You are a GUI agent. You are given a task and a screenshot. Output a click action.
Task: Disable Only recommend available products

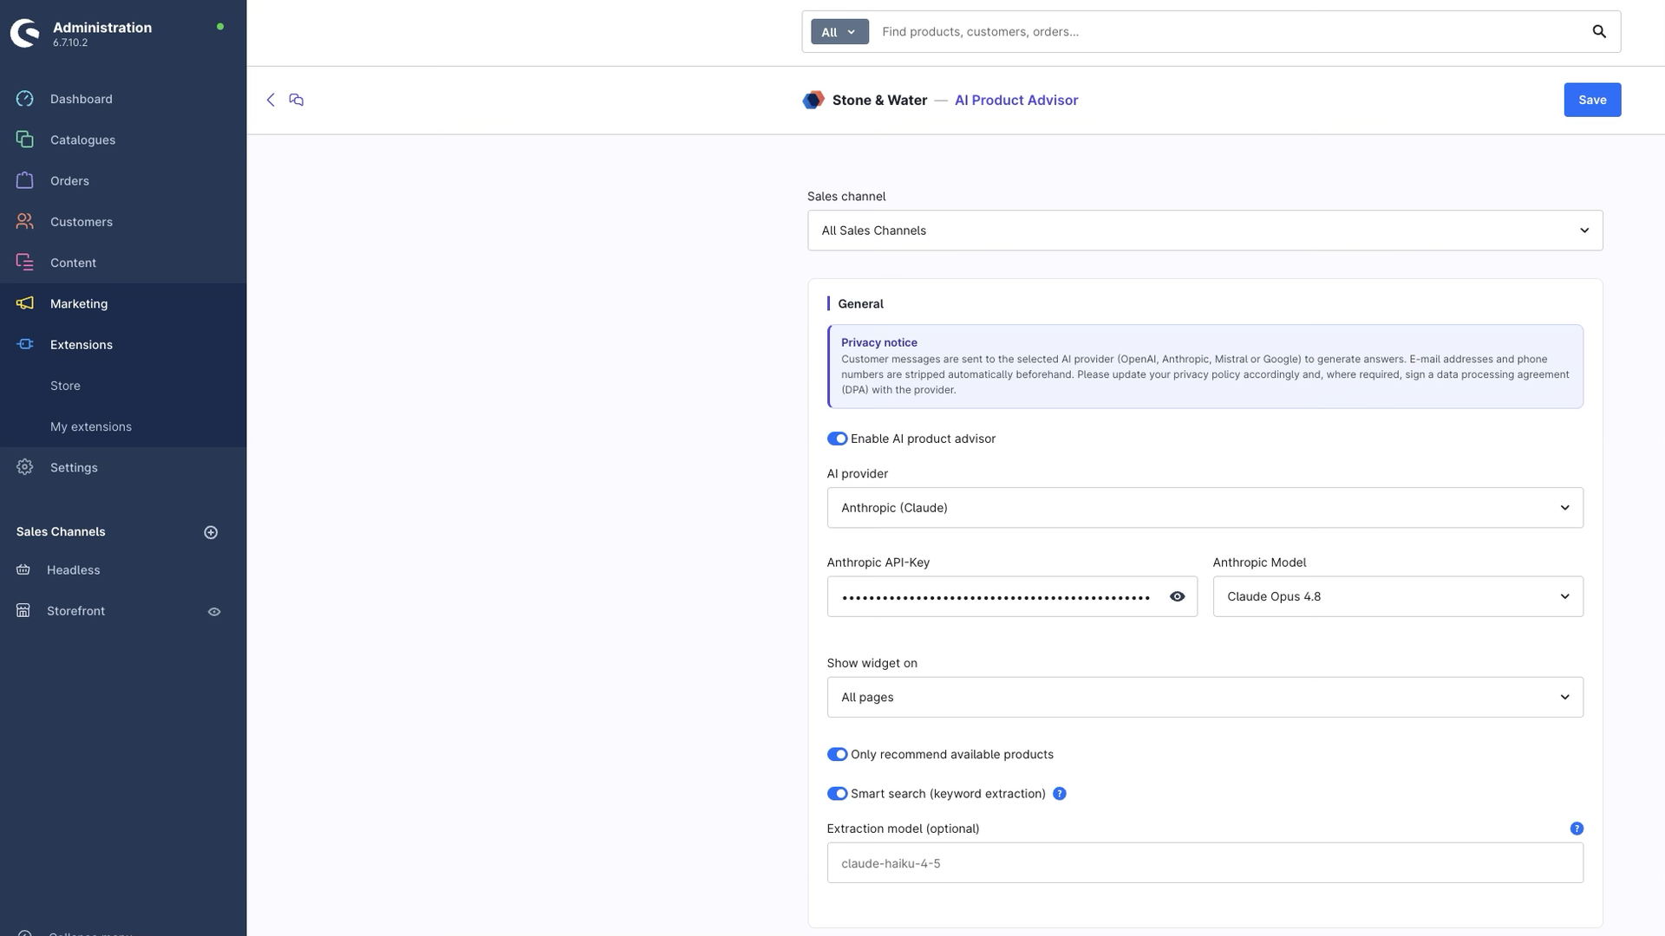point(837,754)
